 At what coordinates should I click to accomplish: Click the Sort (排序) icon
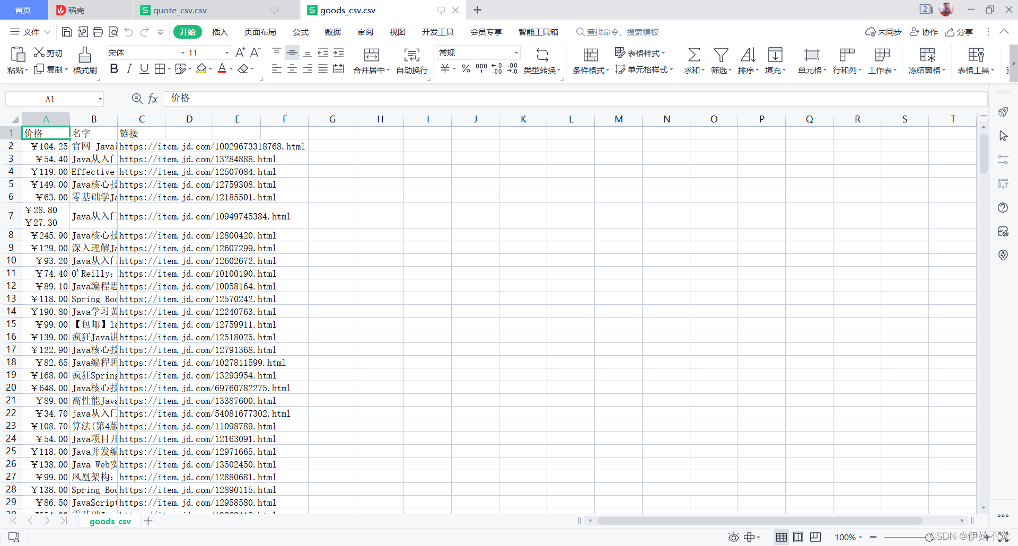tap(748, 55)
